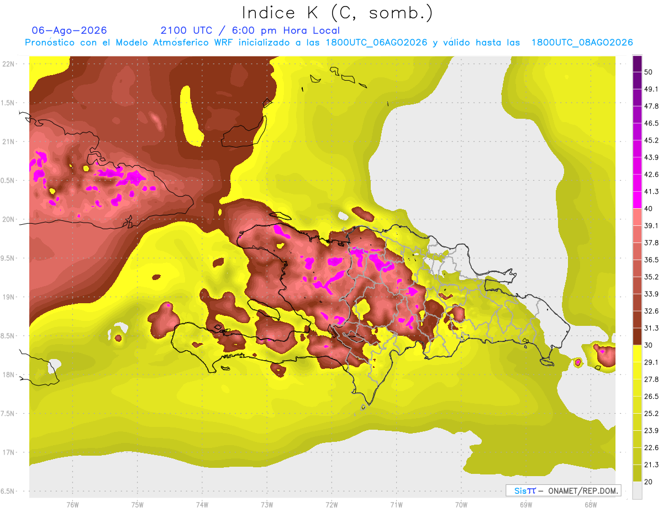Image resolution: width=663 pixels, height=512 pixels.
Task: Click the '42.6' colorbar label
Action: (x=651, y=175)
